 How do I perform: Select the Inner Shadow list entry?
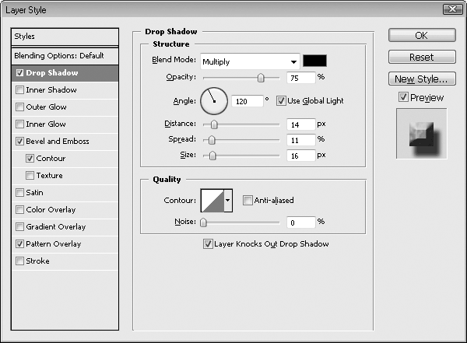(65, 90)
